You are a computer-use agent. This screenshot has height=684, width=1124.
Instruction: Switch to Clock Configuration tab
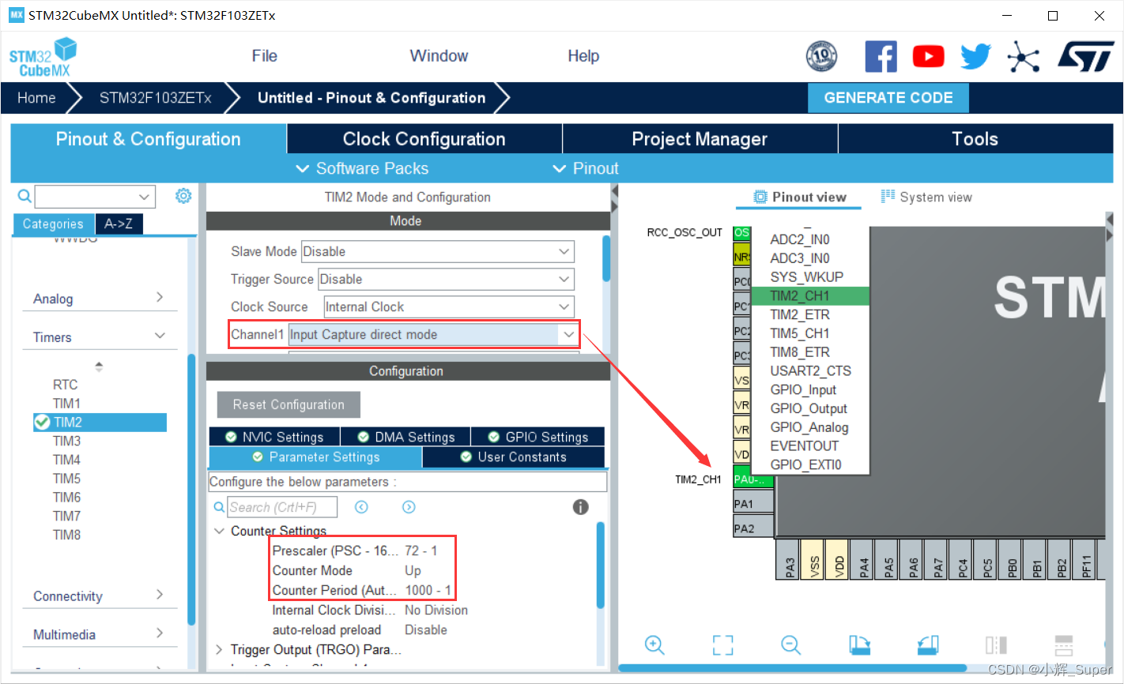tap(424, 139)
